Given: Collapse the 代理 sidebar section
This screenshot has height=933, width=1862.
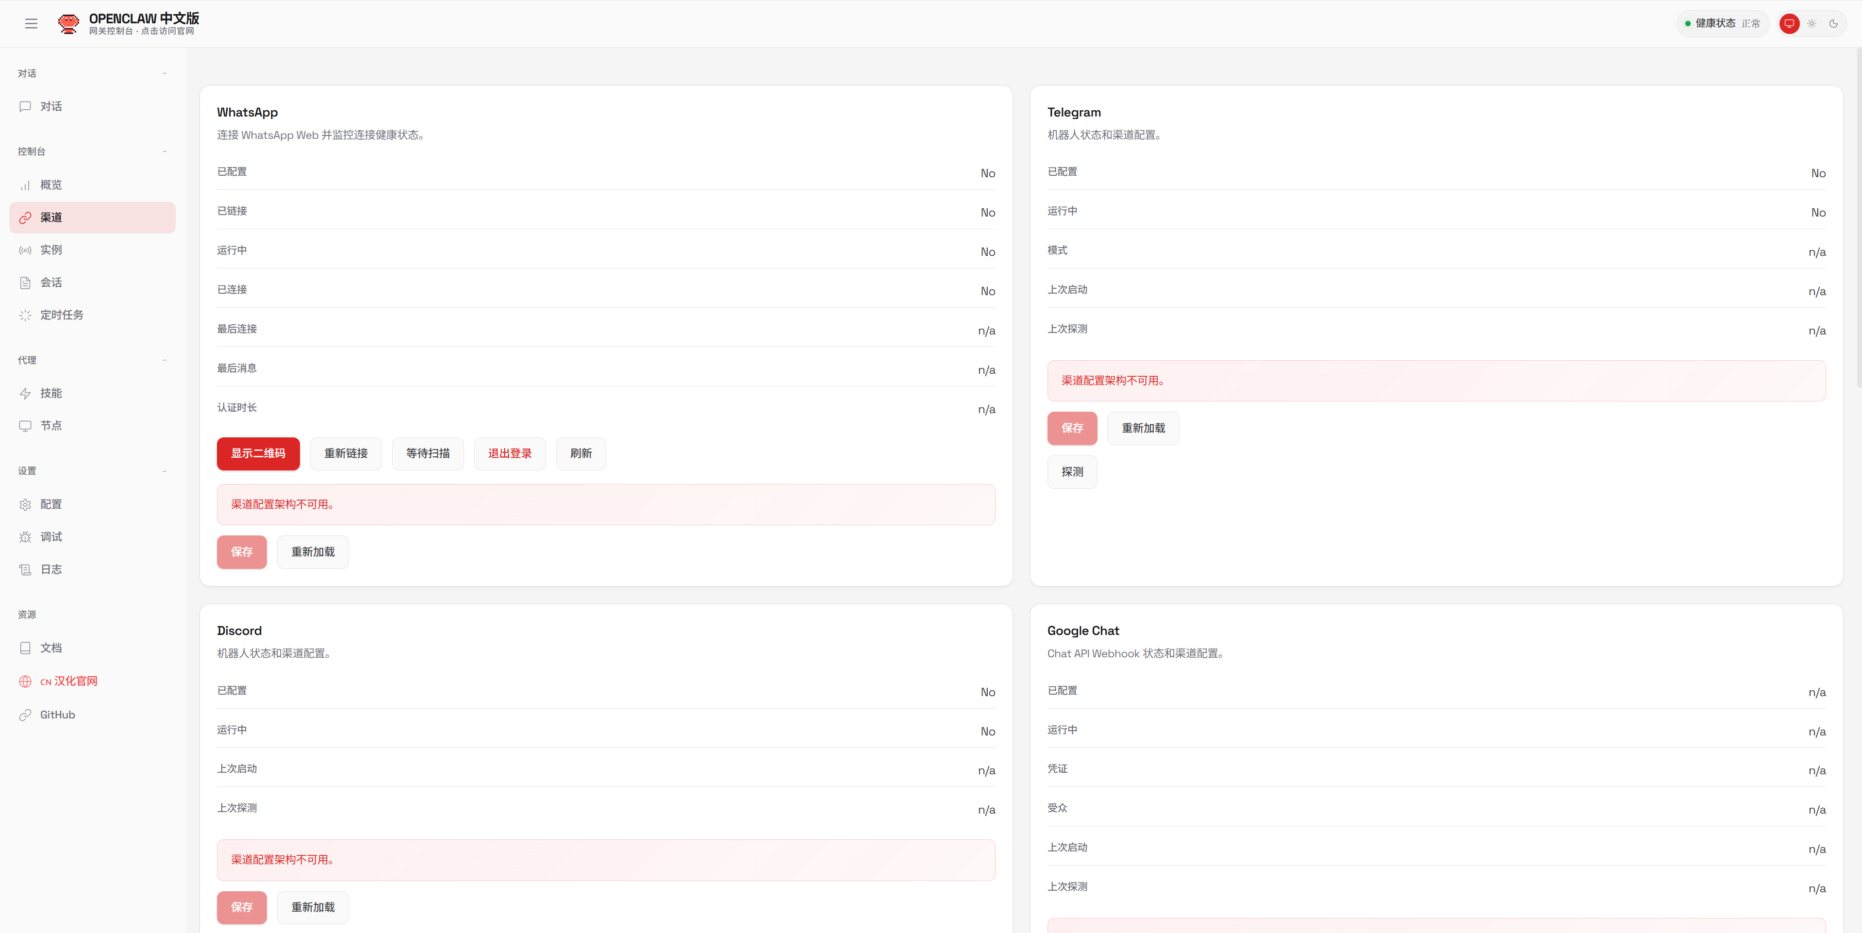Looking at the screenshot, I should [x=165, y=360].
